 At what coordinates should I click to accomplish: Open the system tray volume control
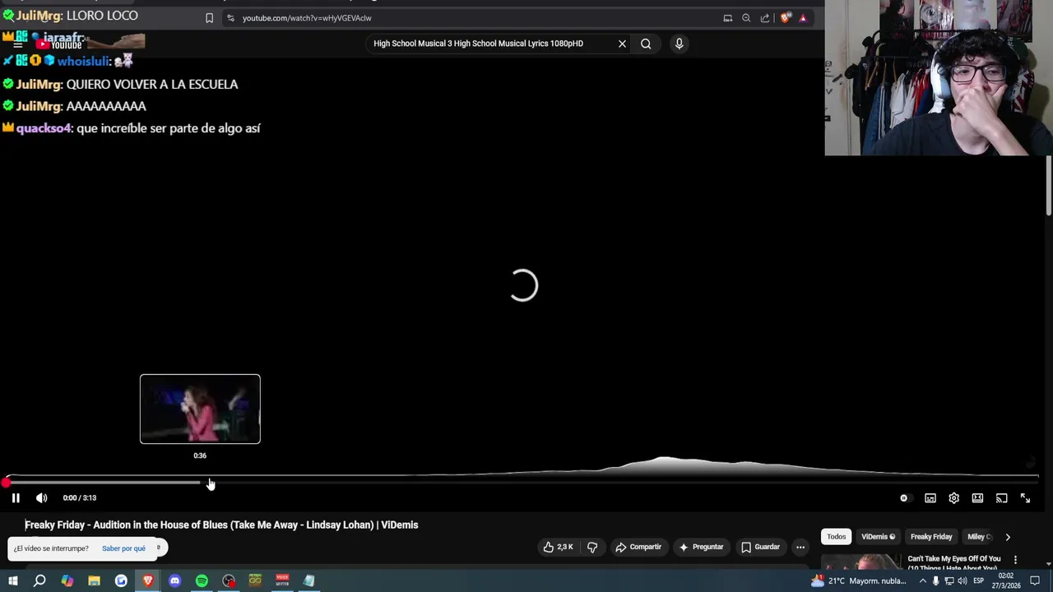963,580
